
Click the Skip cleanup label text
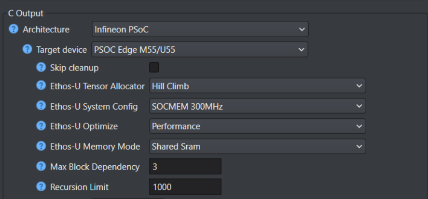pos(74,68)
